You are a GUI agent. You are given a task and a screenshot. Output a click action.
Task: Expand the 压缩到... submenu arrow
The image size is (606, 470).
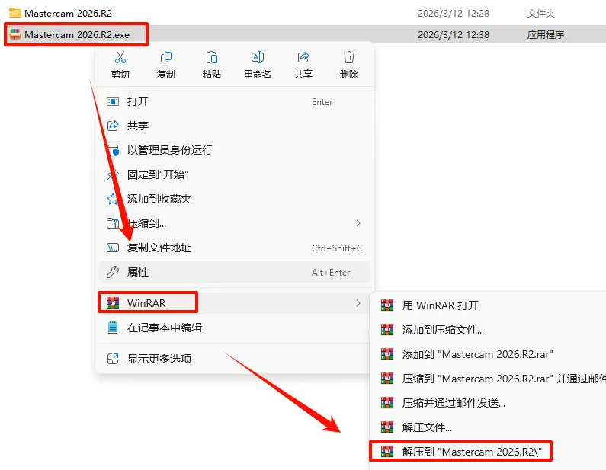(358, 223)
